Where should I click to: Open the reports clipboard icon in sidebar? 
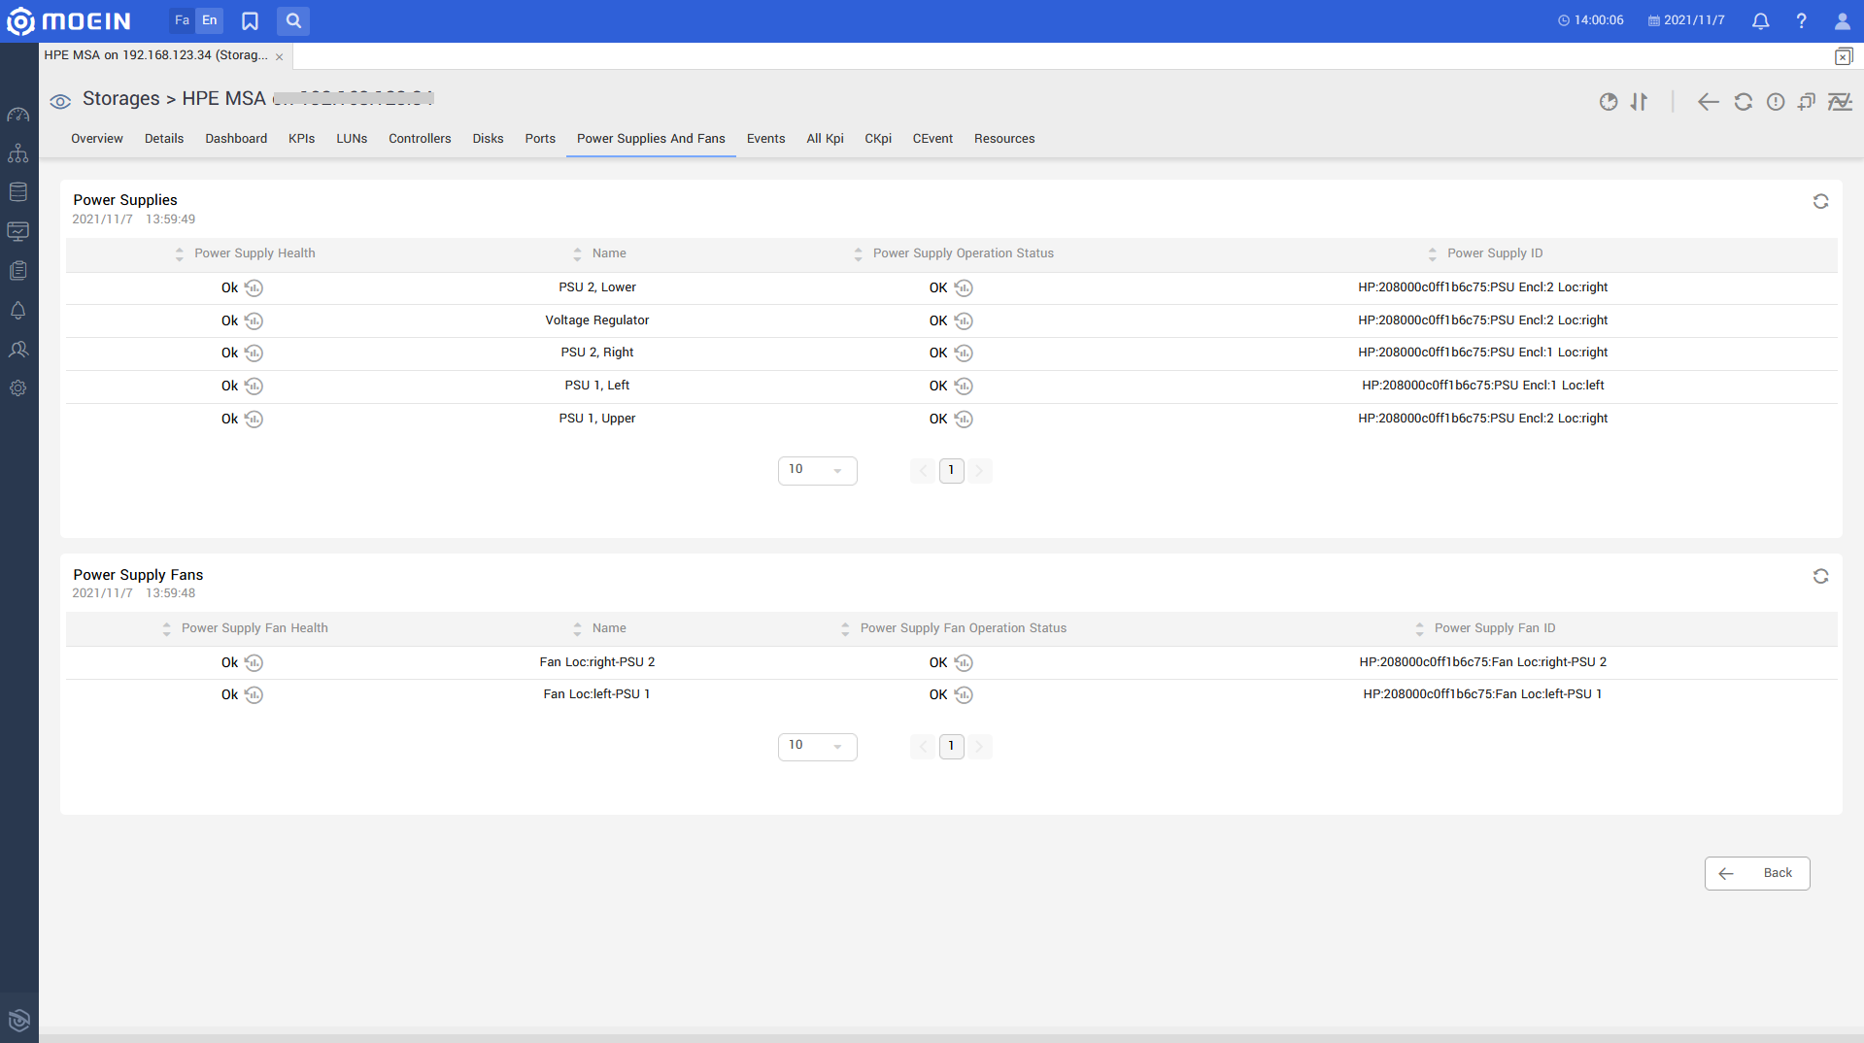[x=18, y=271]
